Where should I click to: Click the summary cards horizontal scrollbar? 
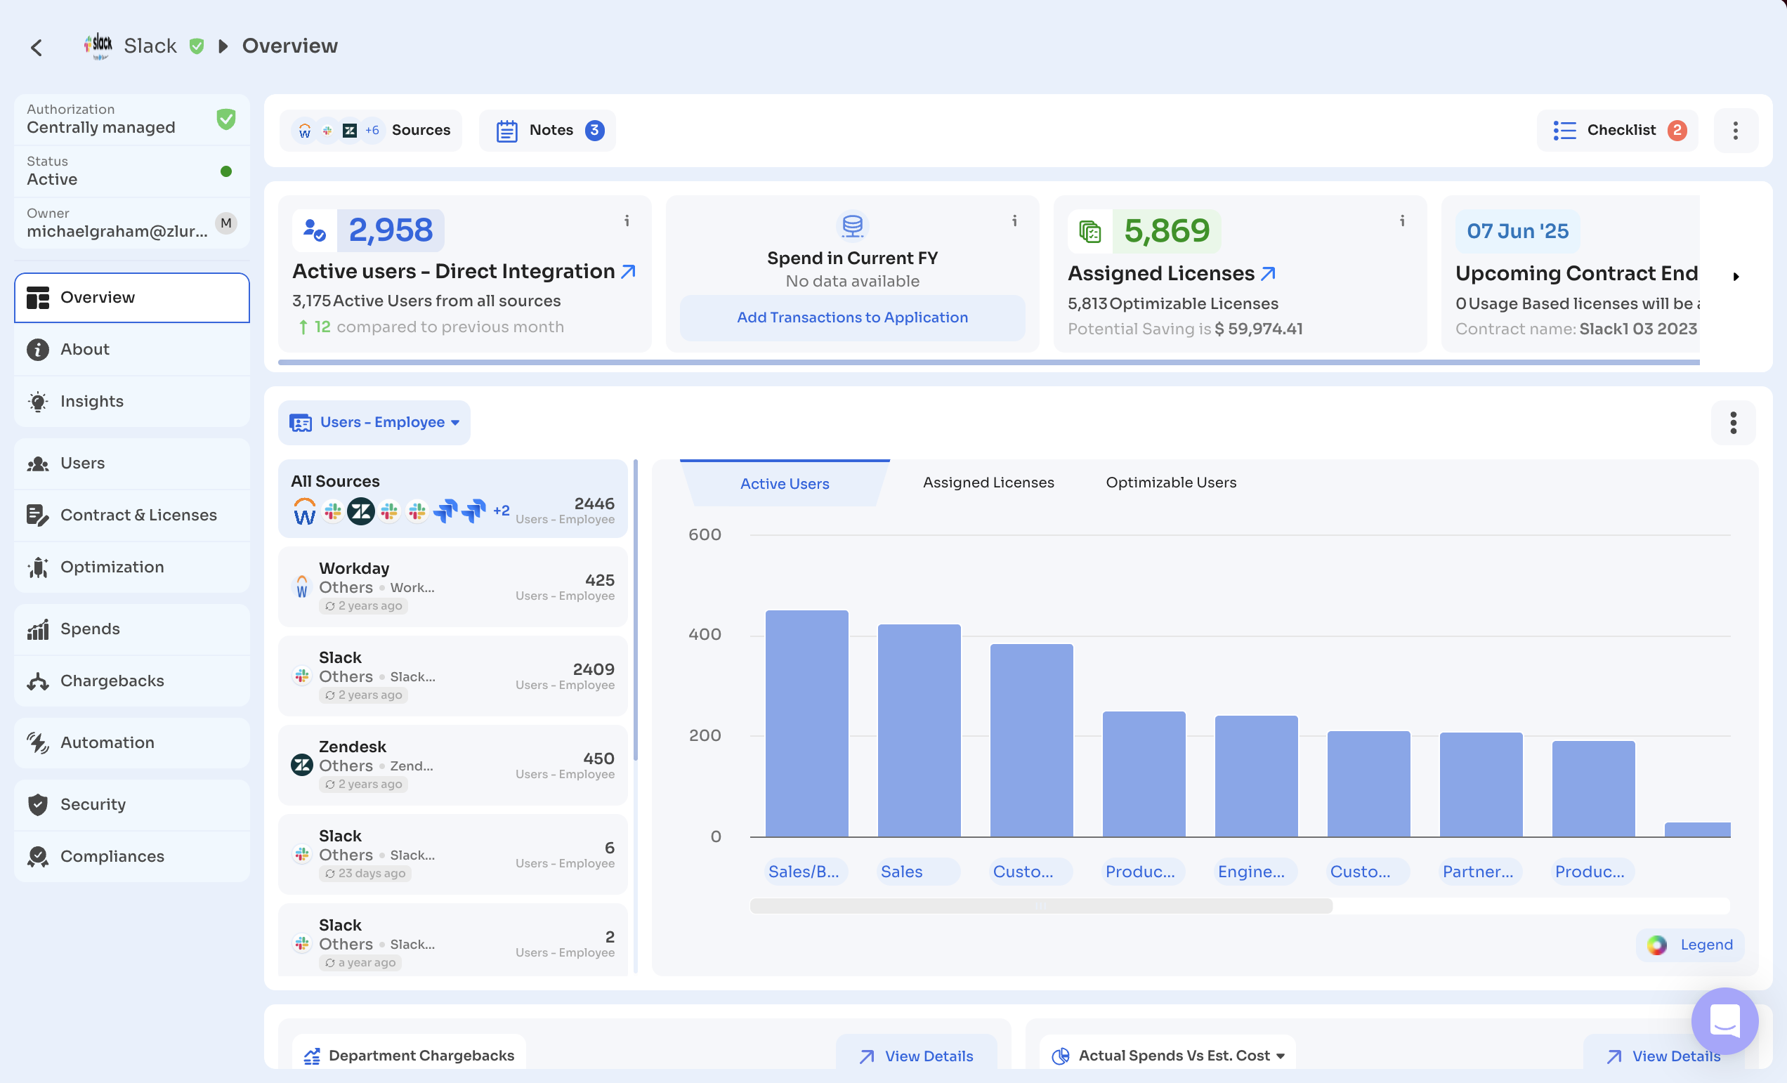click(989, 362)
